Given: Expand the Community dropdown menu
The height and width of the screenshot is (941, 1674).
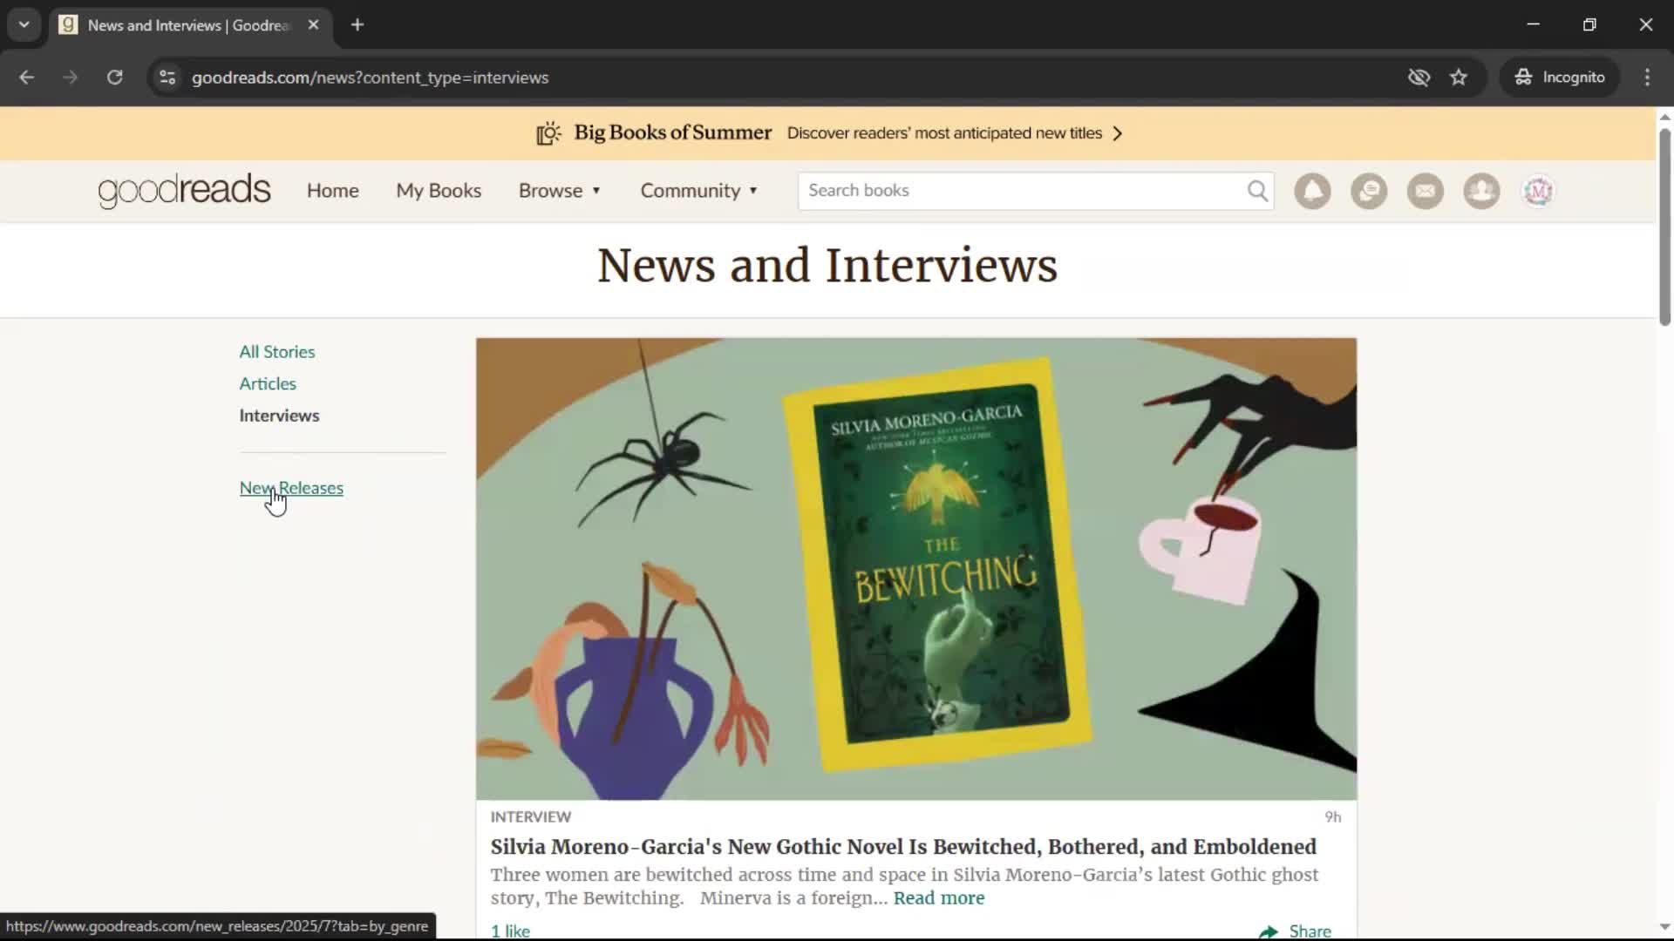Looking at the screenshot, I should tap(699, 191).
